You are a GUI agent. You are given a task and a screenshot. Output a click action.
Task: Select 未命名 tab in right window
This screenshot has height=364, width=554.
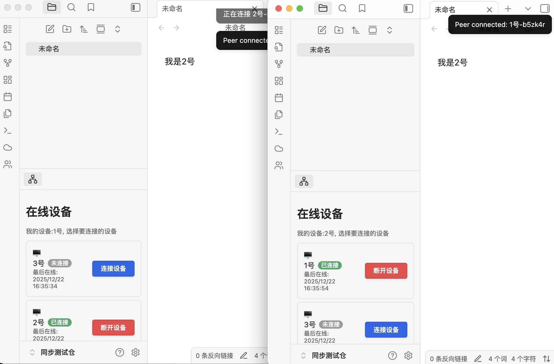(445, 10)
